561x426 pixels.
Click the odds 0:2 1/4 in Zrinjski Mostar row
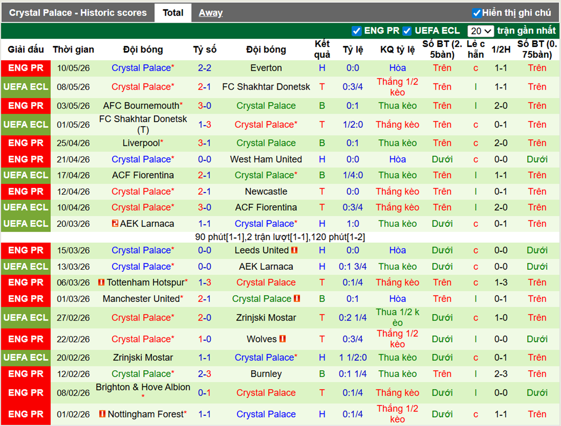(x=353, y=318)
